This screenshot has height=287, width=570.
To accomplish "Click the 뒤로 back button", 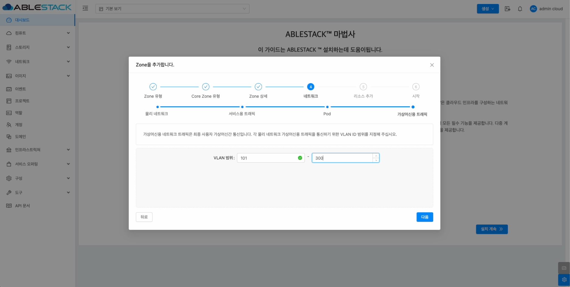I will click(x=144, y=217).
